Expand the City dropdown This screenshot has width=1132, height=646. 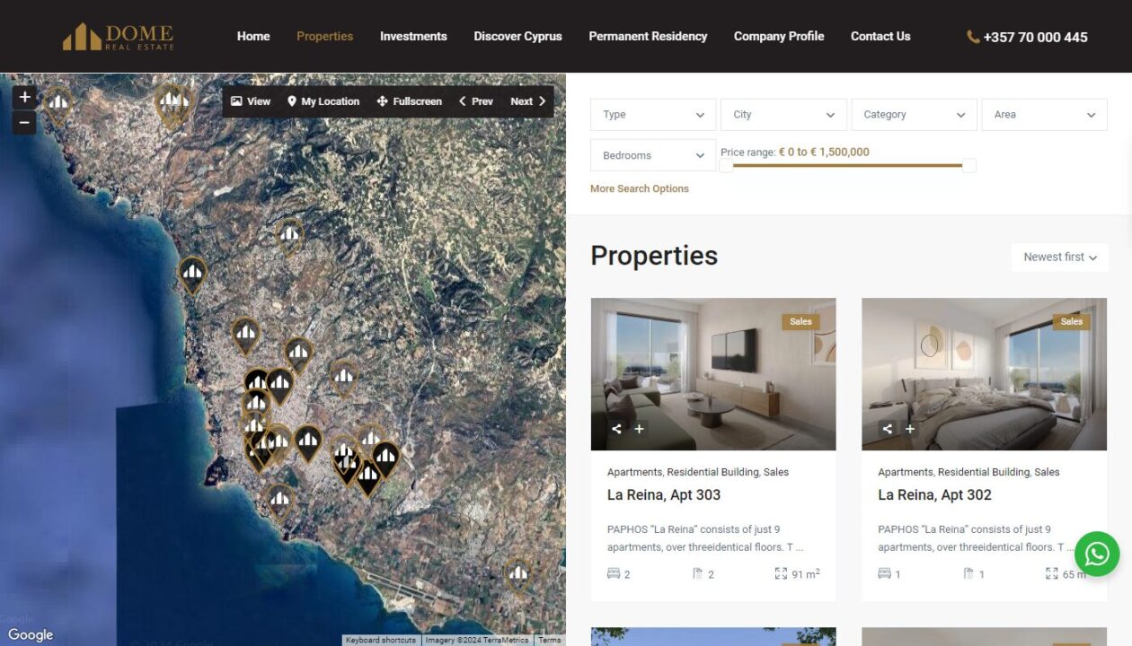(783, 115)
